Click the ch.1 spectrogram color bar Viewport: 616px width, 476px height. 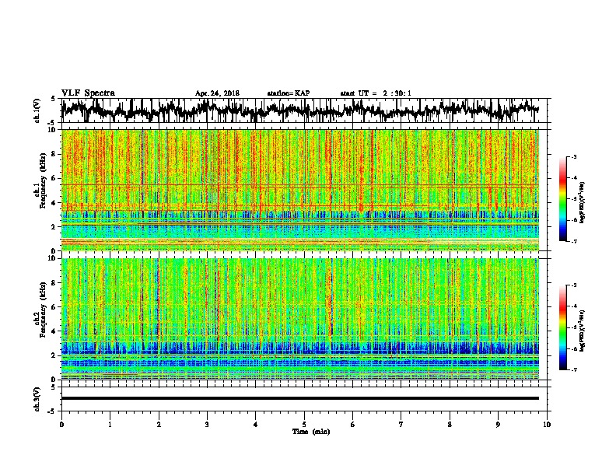pyautogui.click(x=562, y=199)
